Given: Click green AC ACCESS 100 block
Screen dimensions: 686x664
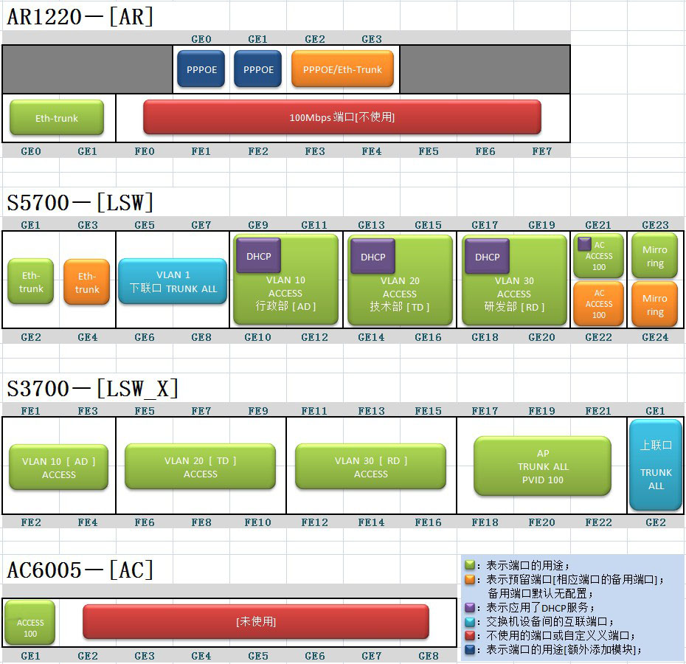Looking at the screenshot, I should [598, 255].
